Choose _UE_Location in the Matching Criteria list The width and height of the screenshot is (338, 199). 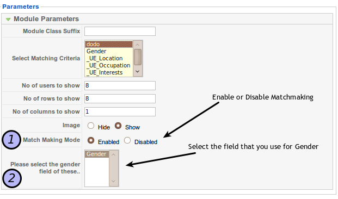[109, 58]
